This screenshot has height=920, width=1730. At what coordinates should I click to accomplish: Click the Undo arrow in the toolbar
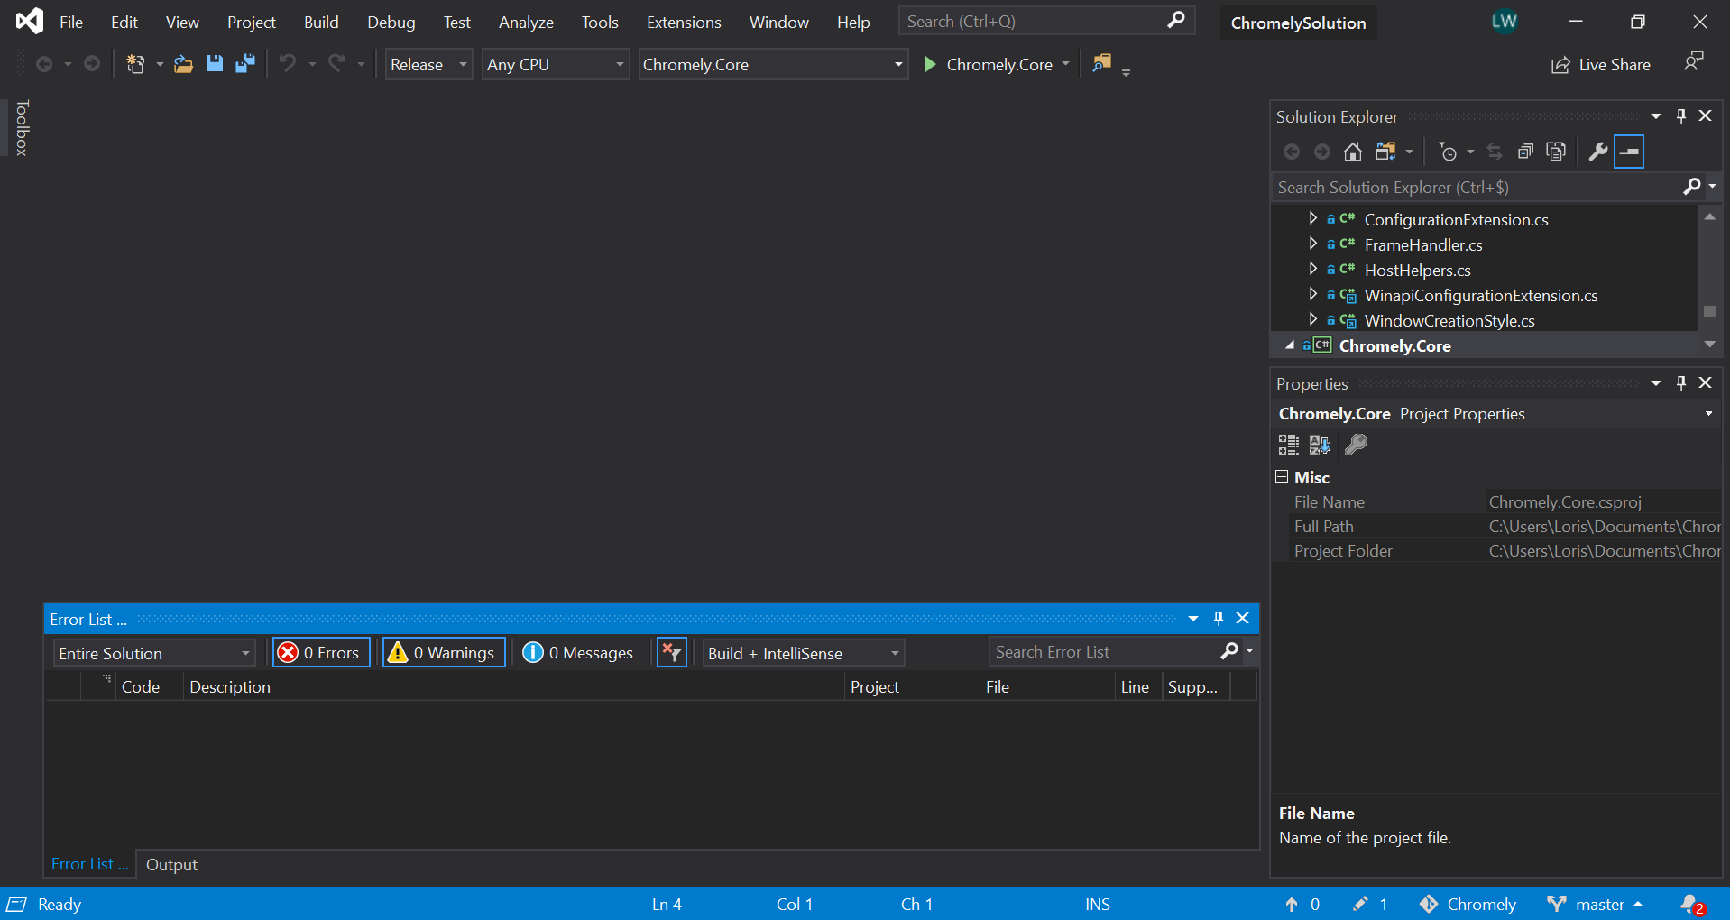click(x=288, y=63)
